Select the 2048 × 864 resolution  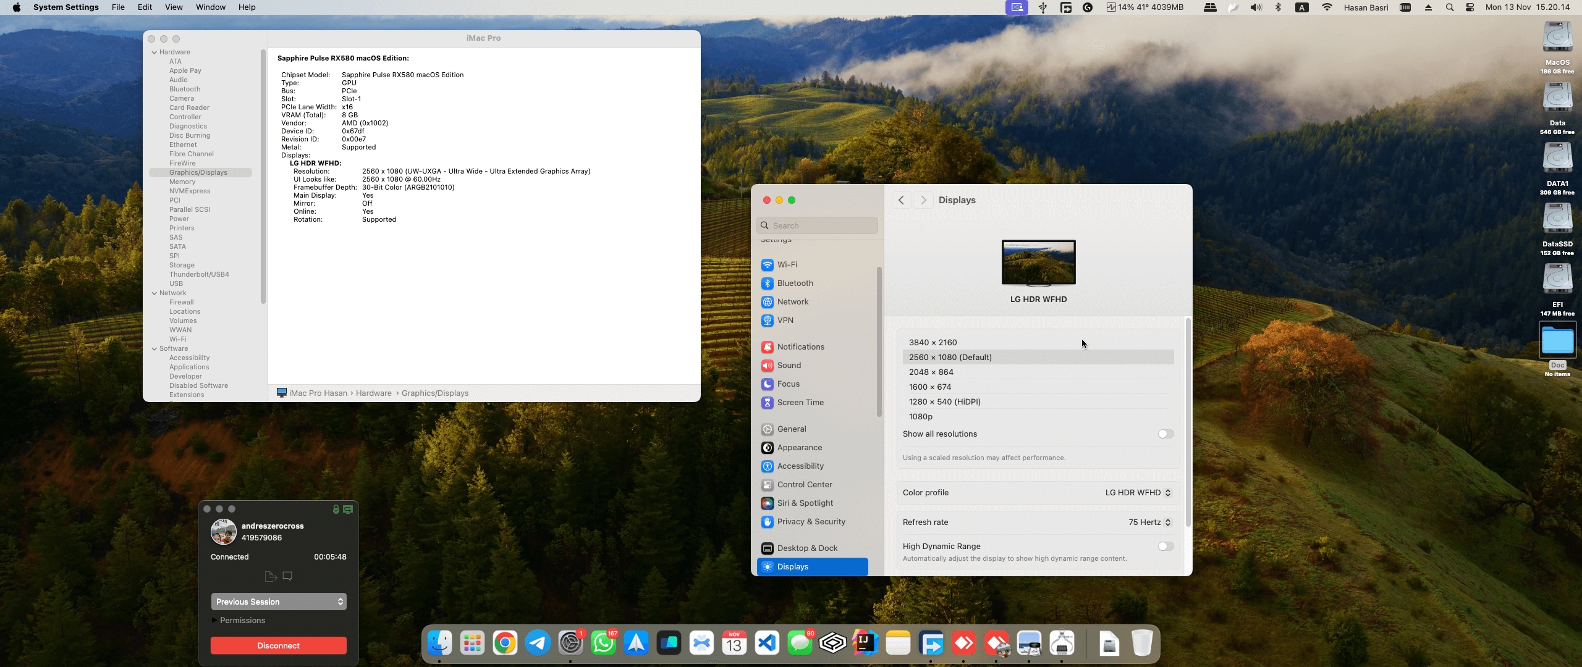point(1038,372)
